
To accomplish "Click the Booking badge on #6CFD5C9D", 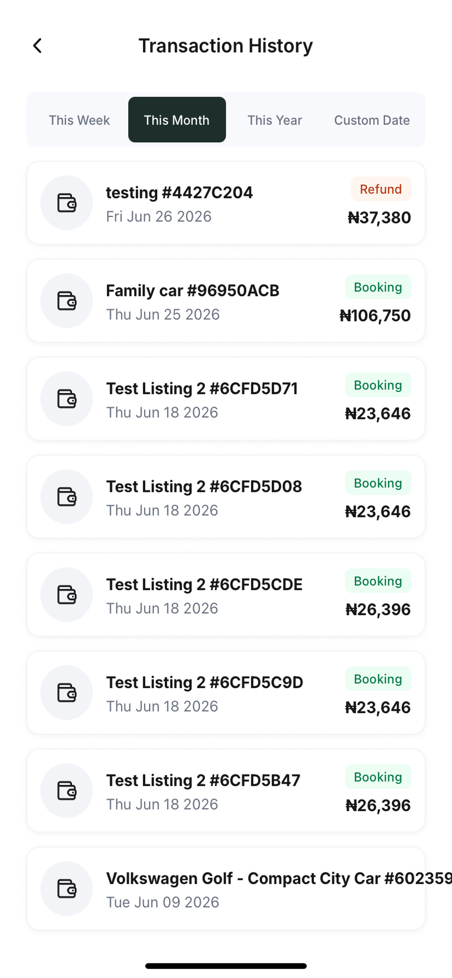I will (x=378, y=679).
